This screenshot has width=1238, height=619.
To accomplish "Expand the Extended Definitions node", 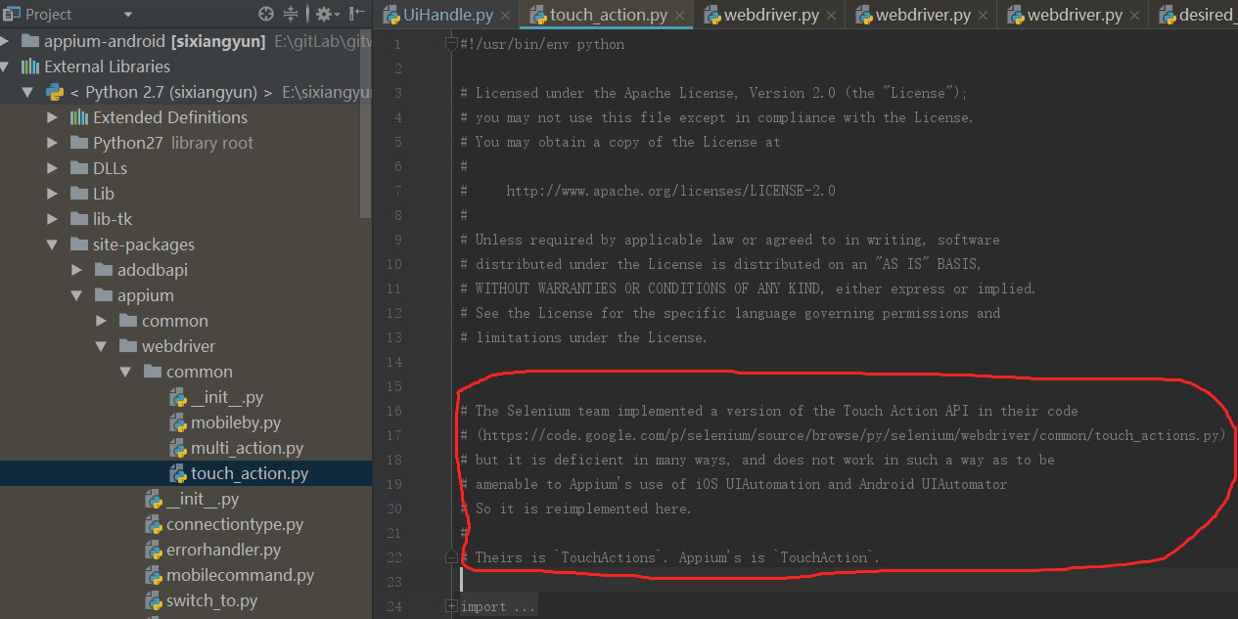I will tap(53, 117).
